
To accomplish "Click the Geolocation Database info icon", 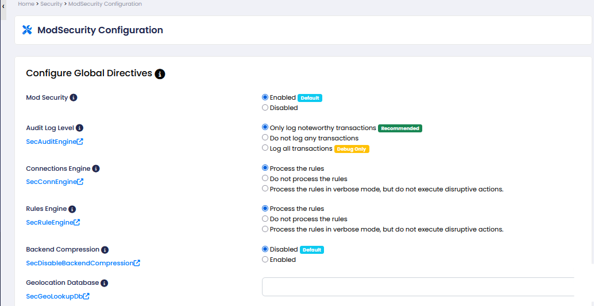I will 105,283.
